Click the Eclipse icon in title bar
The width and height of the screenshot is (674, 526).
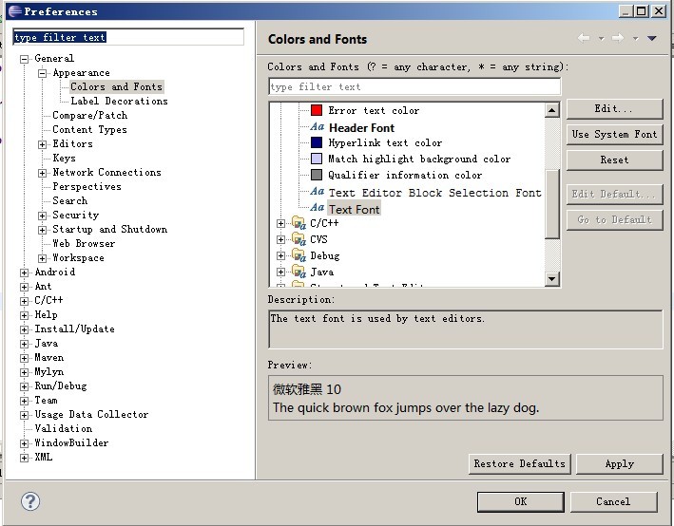15,10
